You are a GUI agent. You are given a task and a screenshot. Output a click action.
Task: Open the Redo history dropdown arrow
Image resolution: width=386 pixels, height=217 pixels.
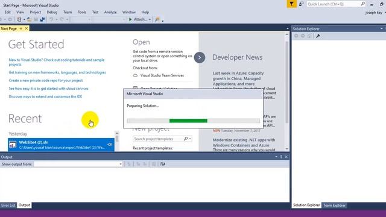[x=67, y=19]
